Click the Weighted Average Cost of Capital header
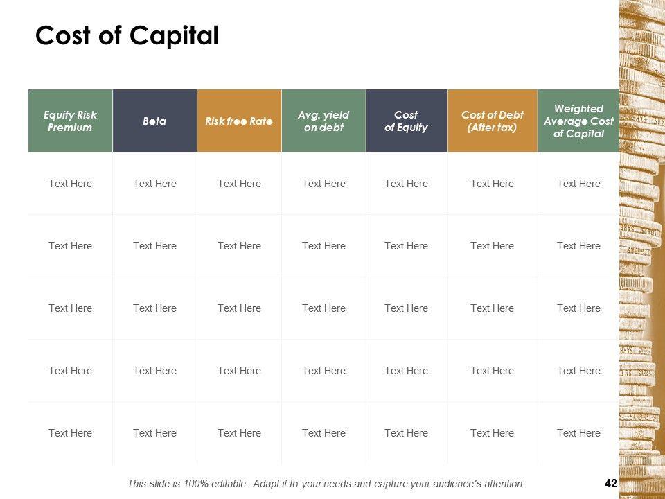The image size is (665, 499). tap(578, 121)
